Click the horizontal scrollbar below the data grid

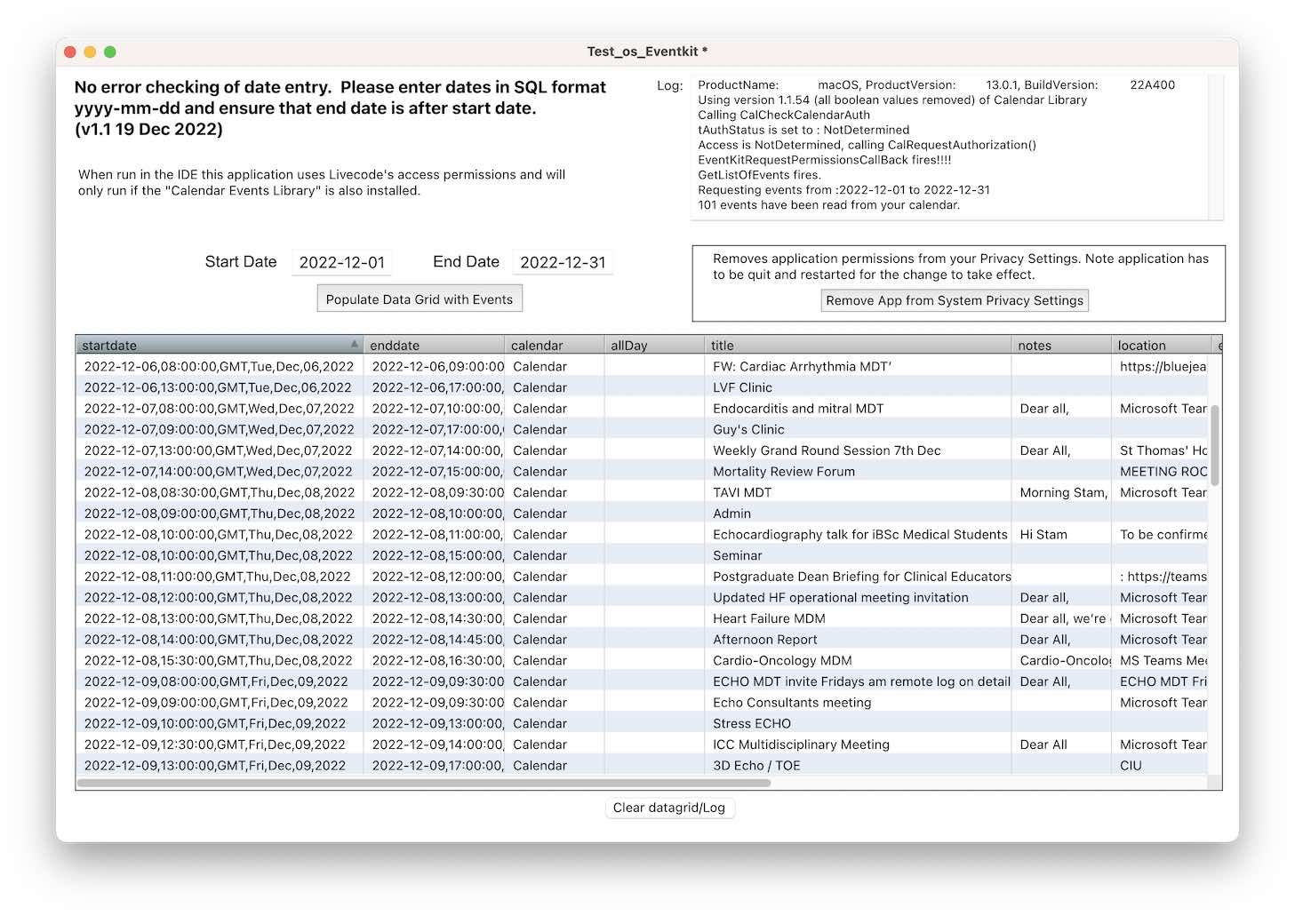coord(424,784)
